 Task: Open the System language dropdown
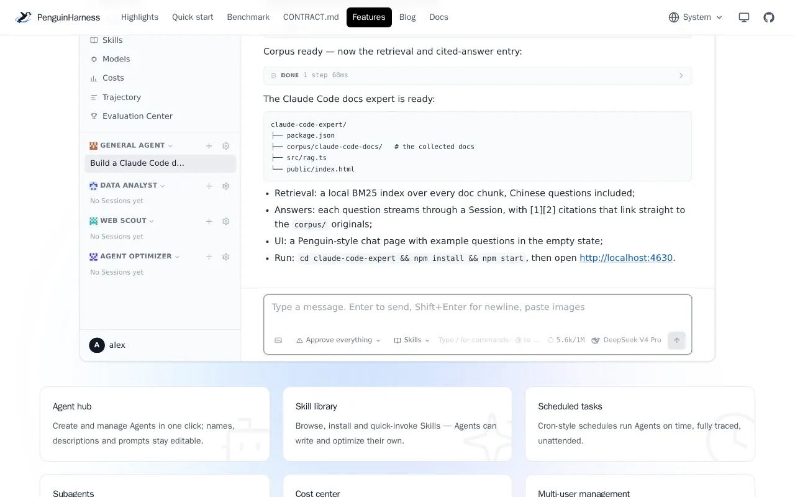(x=696, y=17)
